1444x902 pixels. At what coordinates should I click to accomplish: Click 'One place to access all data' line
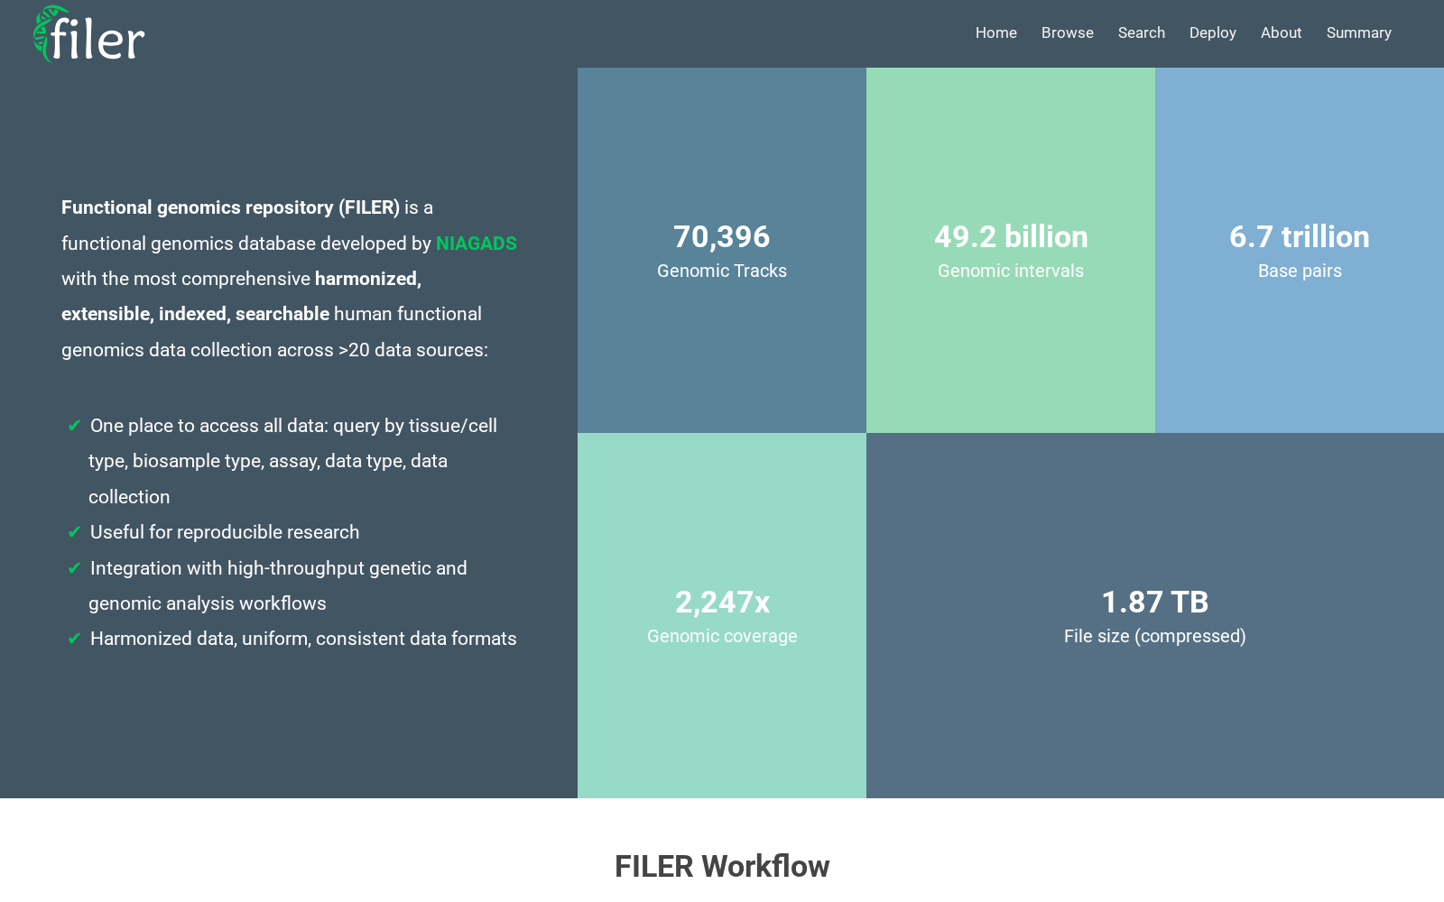[293, 426]
